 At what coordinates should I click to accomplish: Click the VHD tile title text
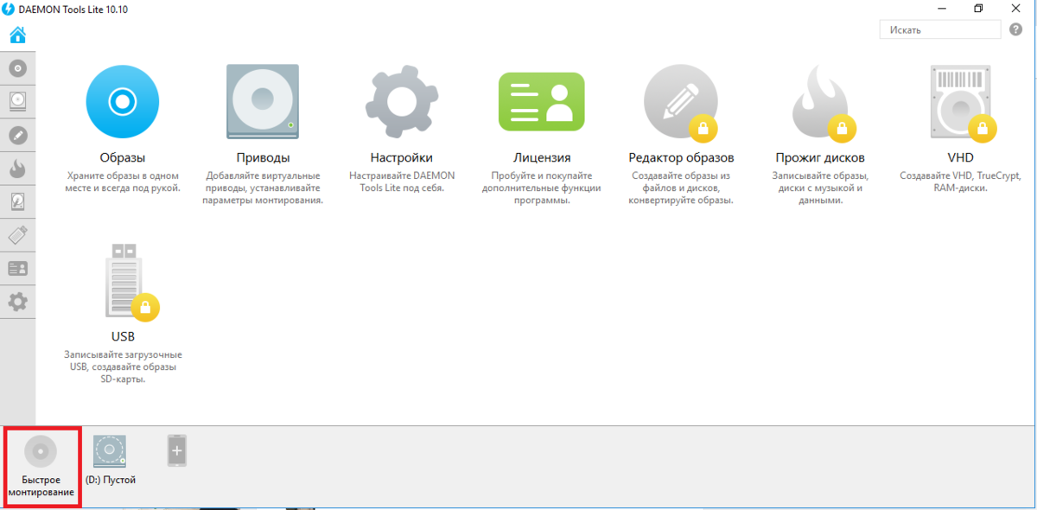coord(960,158)
